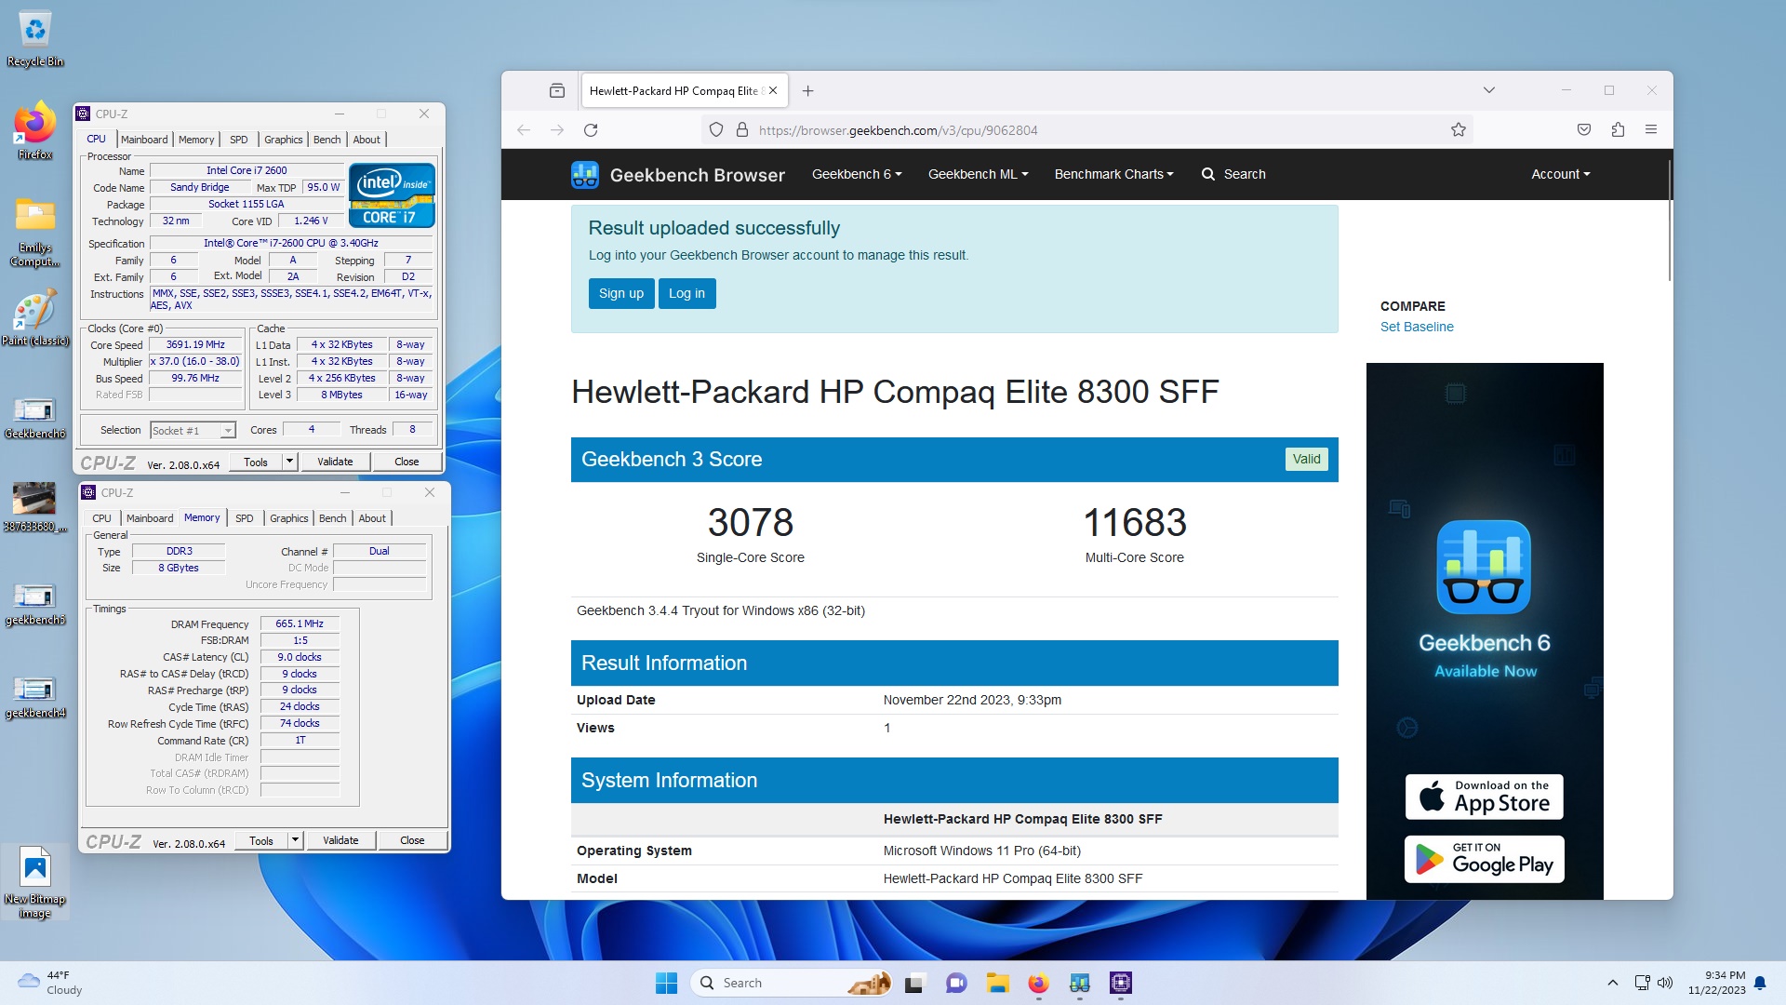The width and height of the screenshot is (1786, 1005).
Task: Click the multi-core score 11683
Action: coord(1135,522)
